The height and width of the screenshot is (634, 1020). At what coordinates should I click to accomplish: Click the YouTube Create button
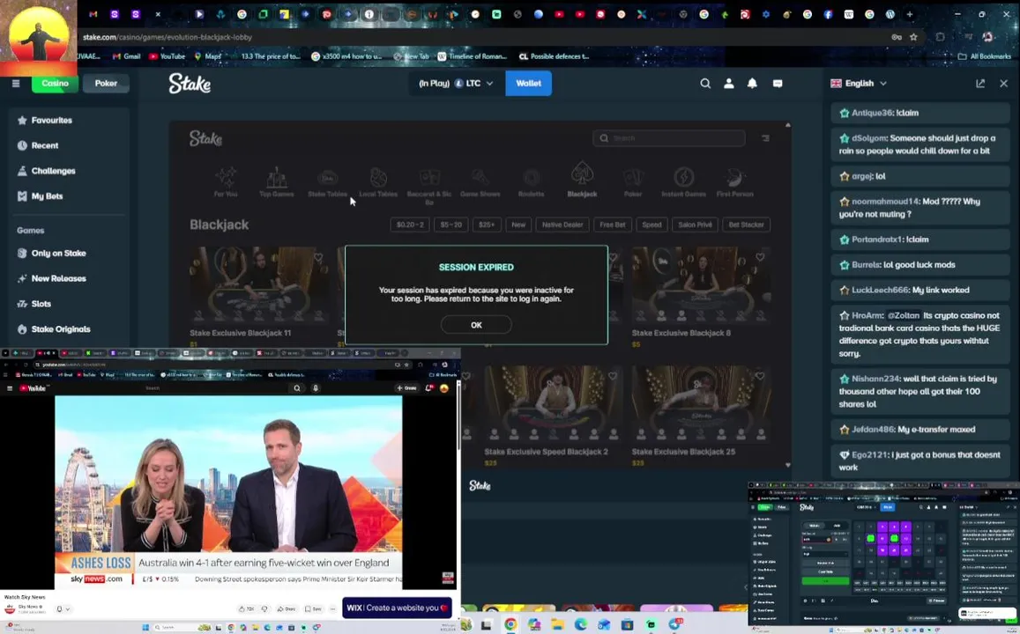click(407, 387)
